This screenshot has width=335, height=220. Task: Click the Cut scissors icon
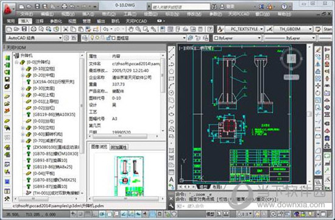66,29
